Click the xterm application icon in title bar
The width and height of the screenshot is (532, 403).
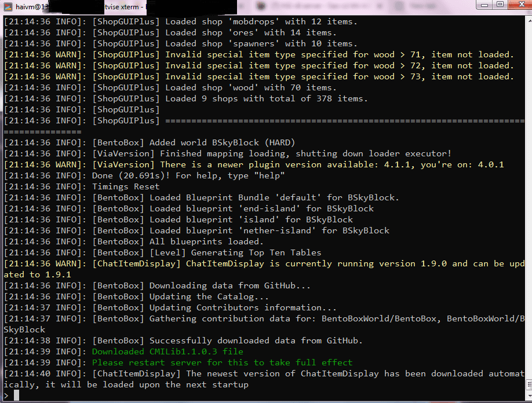(8, 6)
